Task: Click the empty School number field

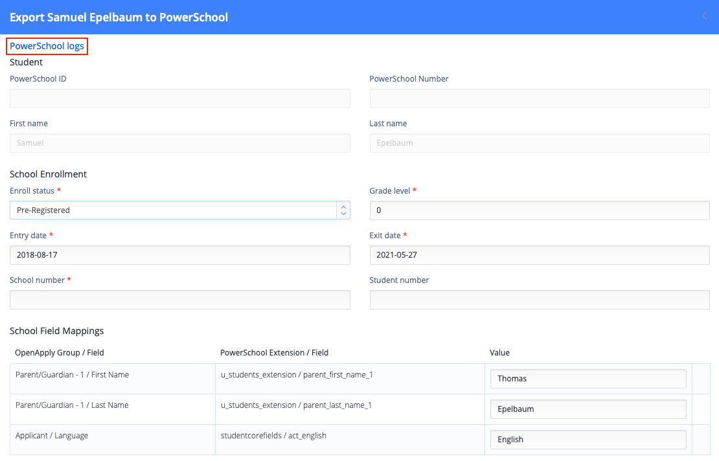Action: click(x=180, y=300)
